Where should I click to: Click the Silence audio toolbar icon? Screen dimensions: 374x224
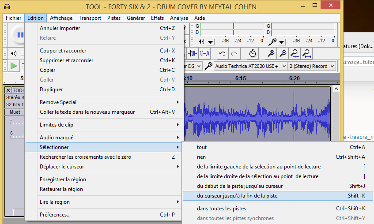(x=204, y=53)
